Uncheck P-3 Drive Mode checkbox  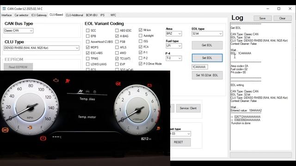141,64
